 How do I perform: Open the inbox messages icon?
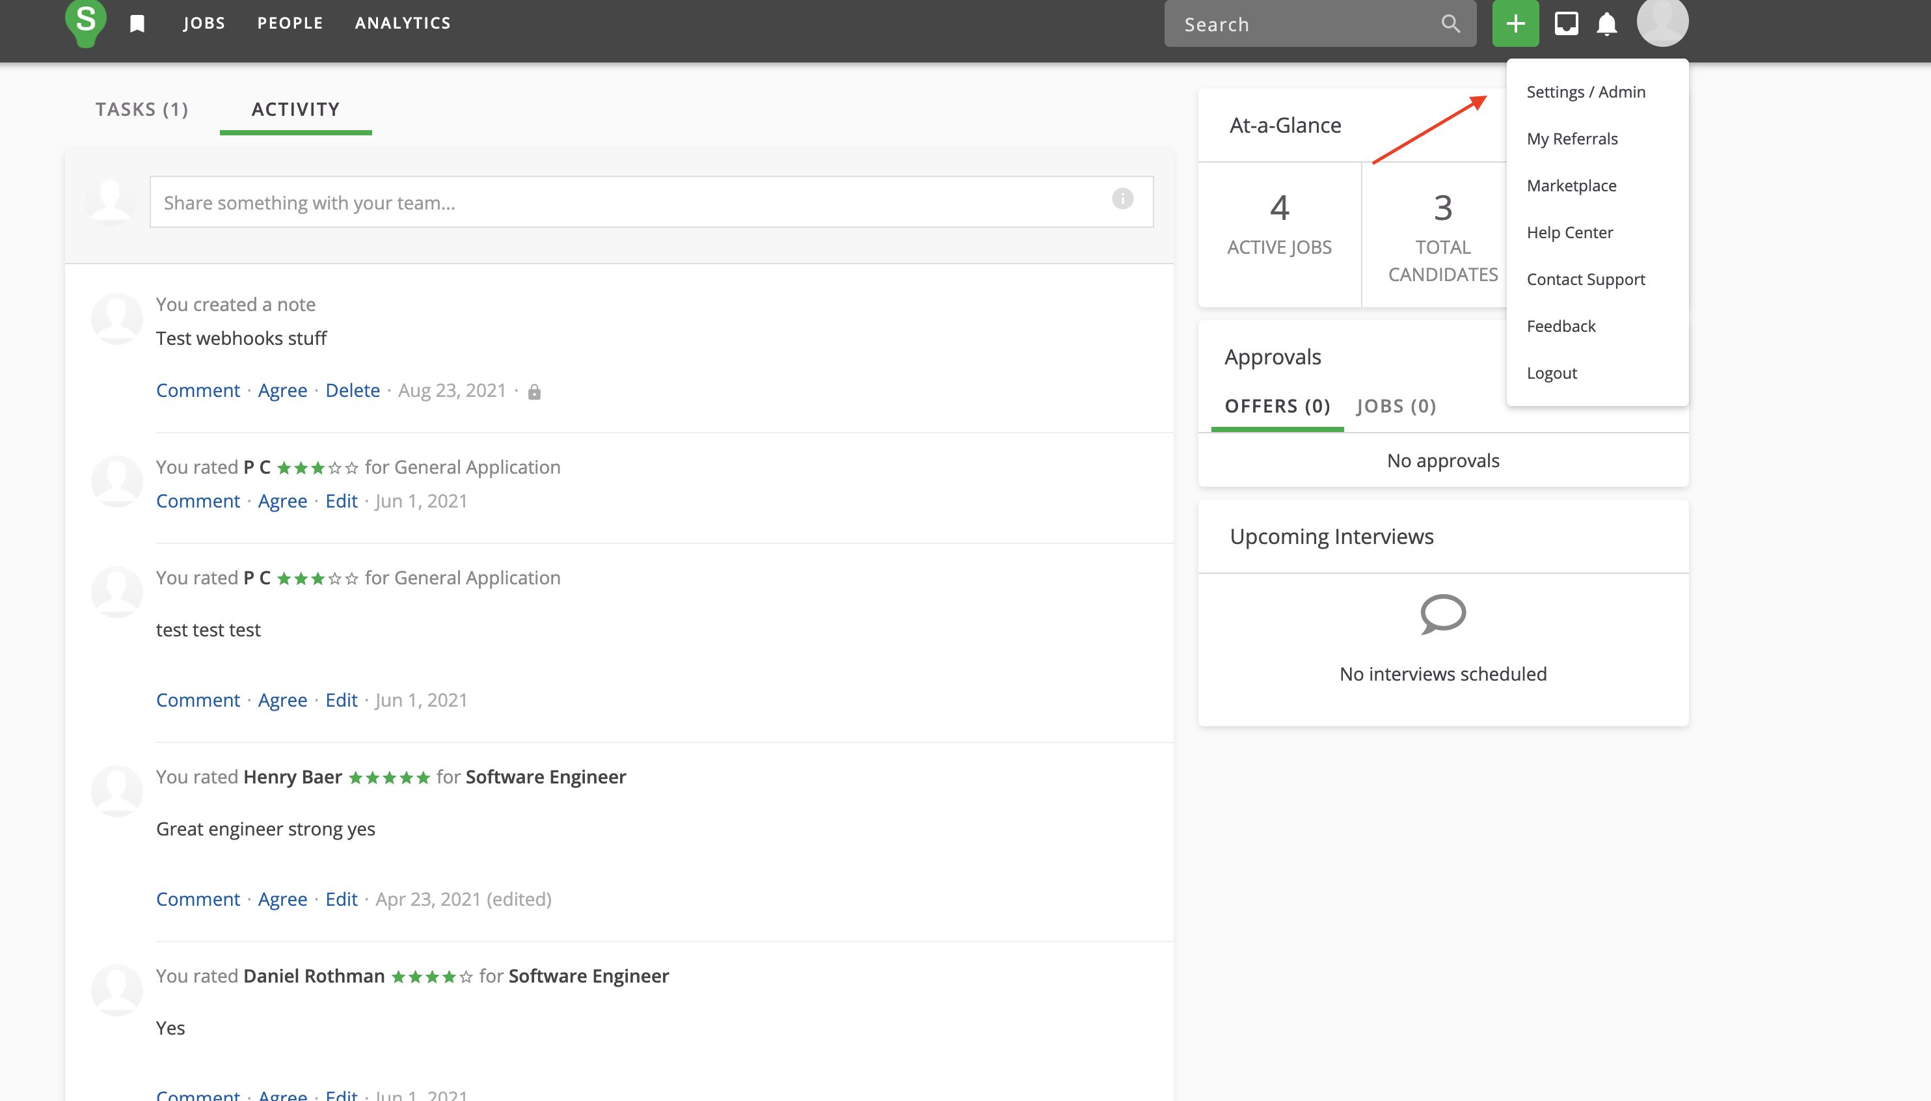click(1566, 23)
